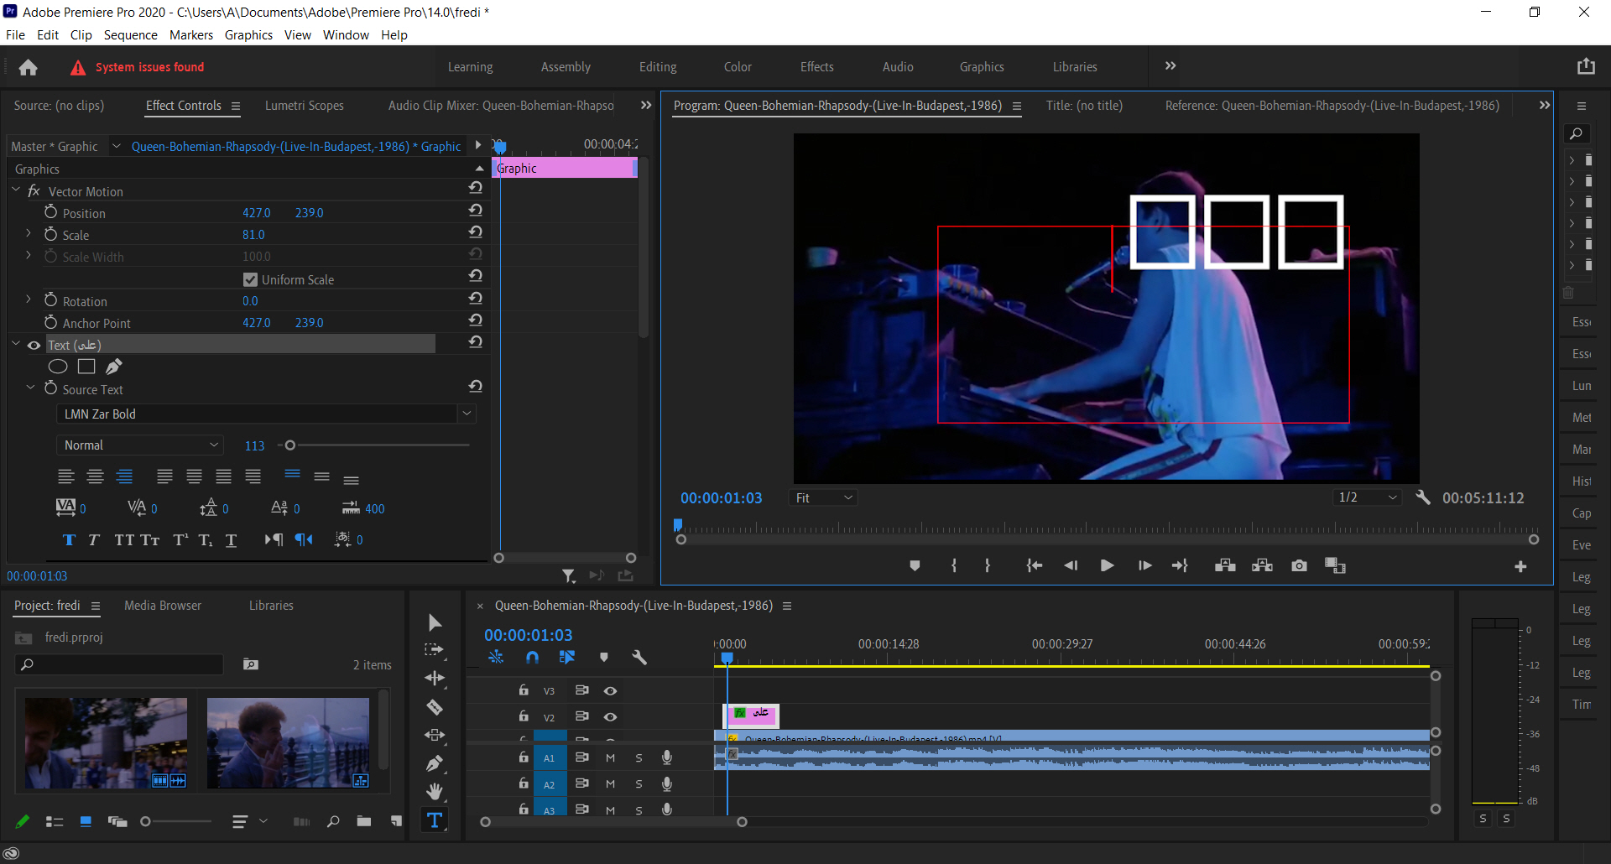
Task: Select the Slip tool
Action: coord(434,735)
